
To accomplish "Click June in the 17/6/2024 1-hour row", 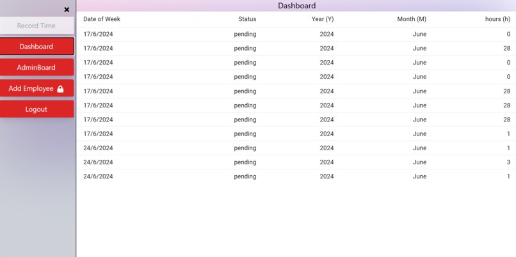I will 419,134.
